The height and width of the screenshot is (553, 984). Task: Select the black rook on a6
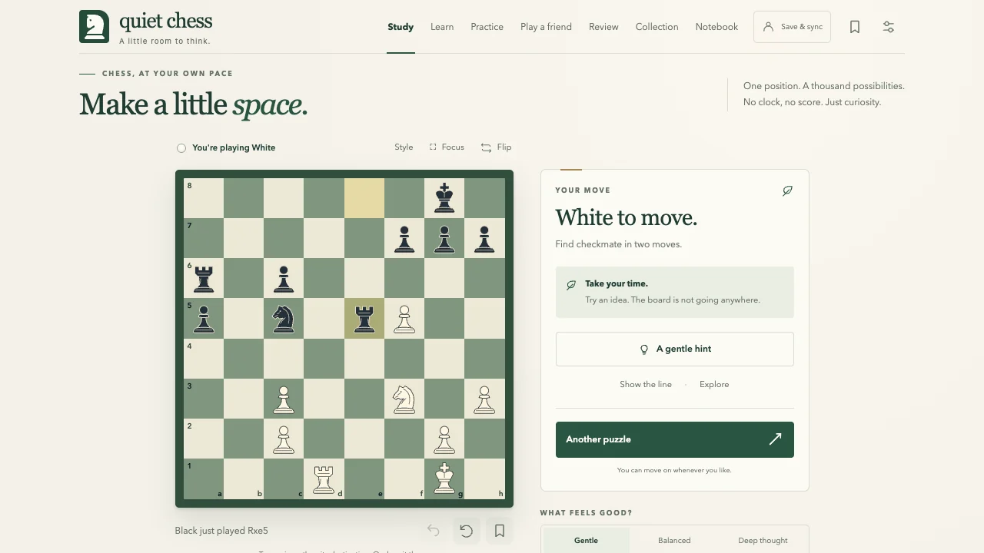pos(204,278)
